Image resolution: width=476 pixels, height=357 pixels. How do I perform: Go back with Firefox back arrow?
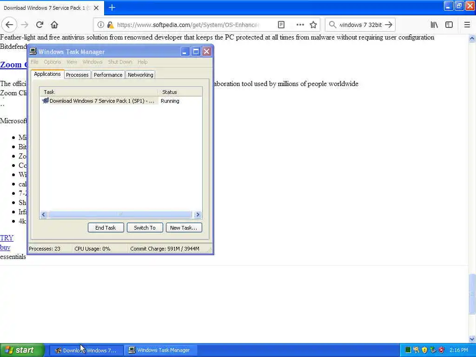pyautogui.click(x=9, y=25)
